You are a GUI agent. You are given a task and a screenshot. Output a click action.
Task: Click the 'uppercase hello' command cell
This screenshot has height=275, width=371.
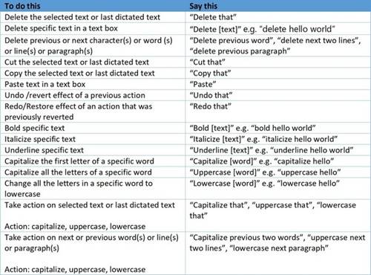coord(278,172)
